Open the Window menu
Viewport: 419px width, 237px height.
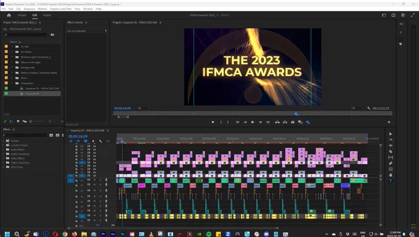tap(88, 9)
